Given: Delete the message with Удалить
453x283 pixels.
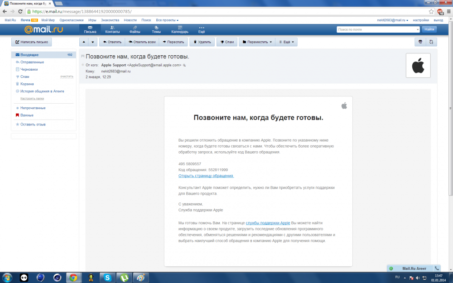Looking at the screenshot, I should [202, 42].
